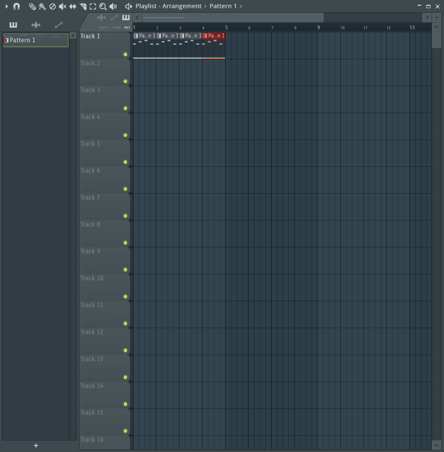Click the NOTE label
This screenshot has height=452, width=444.
(104, 28)
